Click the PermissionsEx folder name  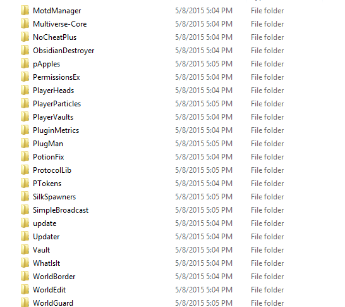point(56,77)
